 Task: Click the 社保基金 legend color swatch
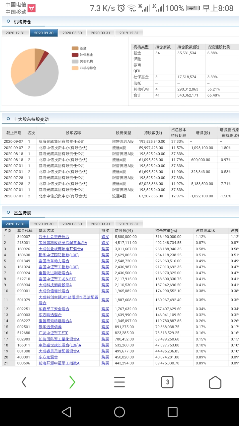pos(75,55)
